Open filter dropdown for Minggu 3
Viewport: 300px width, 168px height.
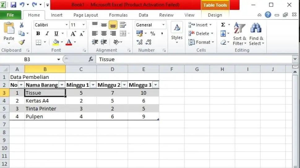point(156,85)
